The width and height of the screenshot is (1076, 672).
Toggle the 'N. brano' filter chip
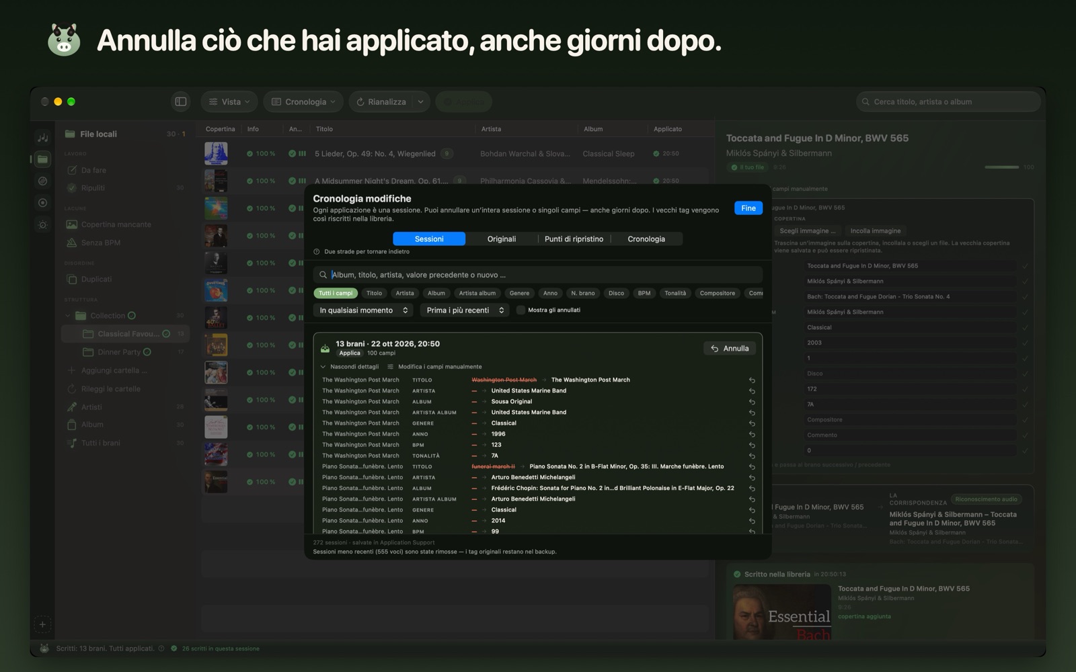(x=582, y=293)
